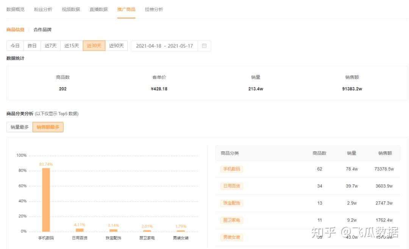Open the 日用百货 category tag
Image resolution: width=409 pixels, height=249 pixels.
tap(231, 186)
